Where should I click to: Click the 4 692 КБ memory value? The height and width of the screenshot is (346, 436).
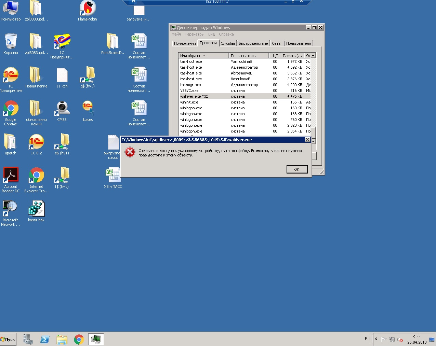294,67
